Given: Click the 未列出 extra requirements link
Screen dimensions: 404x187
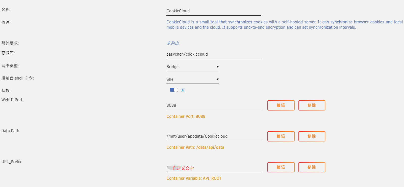Looking at the screenshot, I should pos(173,43).
